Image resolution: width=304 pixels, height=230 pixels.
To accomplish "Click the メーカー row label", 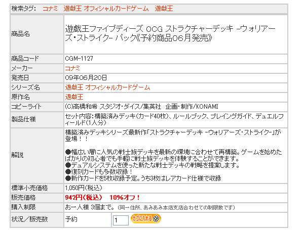I will pos(22,68).
